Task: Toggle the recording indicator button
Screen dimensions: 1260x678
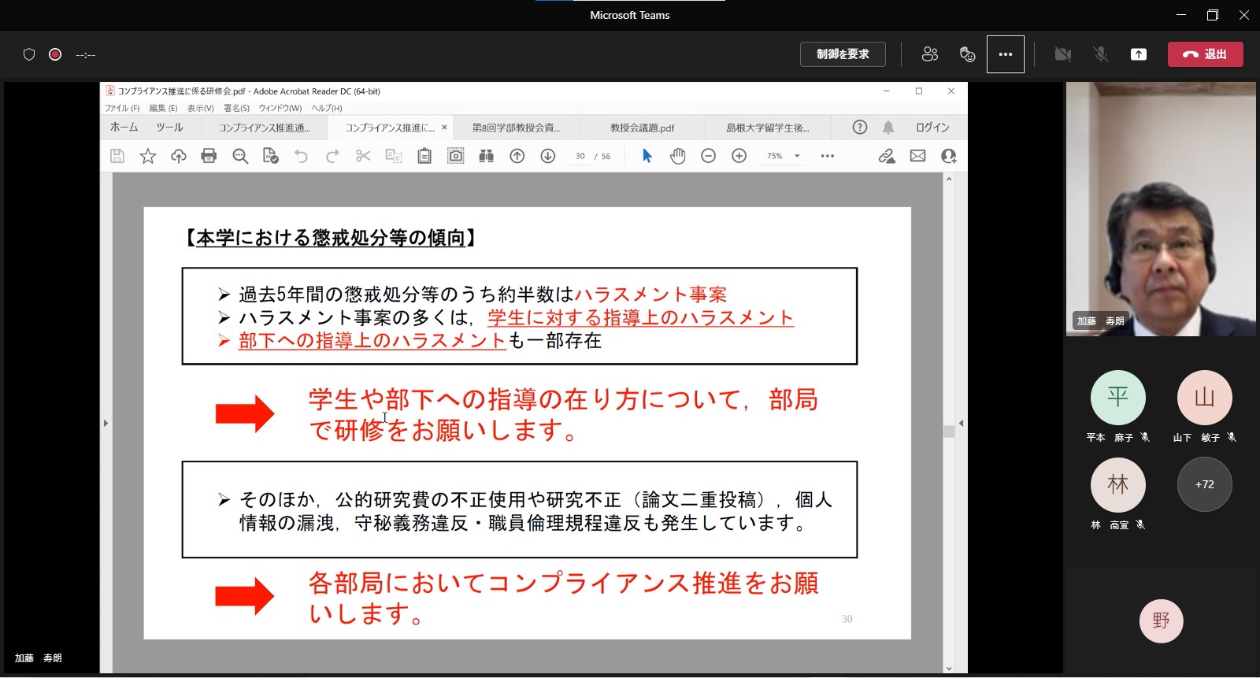Action: (x=55, y=54)
